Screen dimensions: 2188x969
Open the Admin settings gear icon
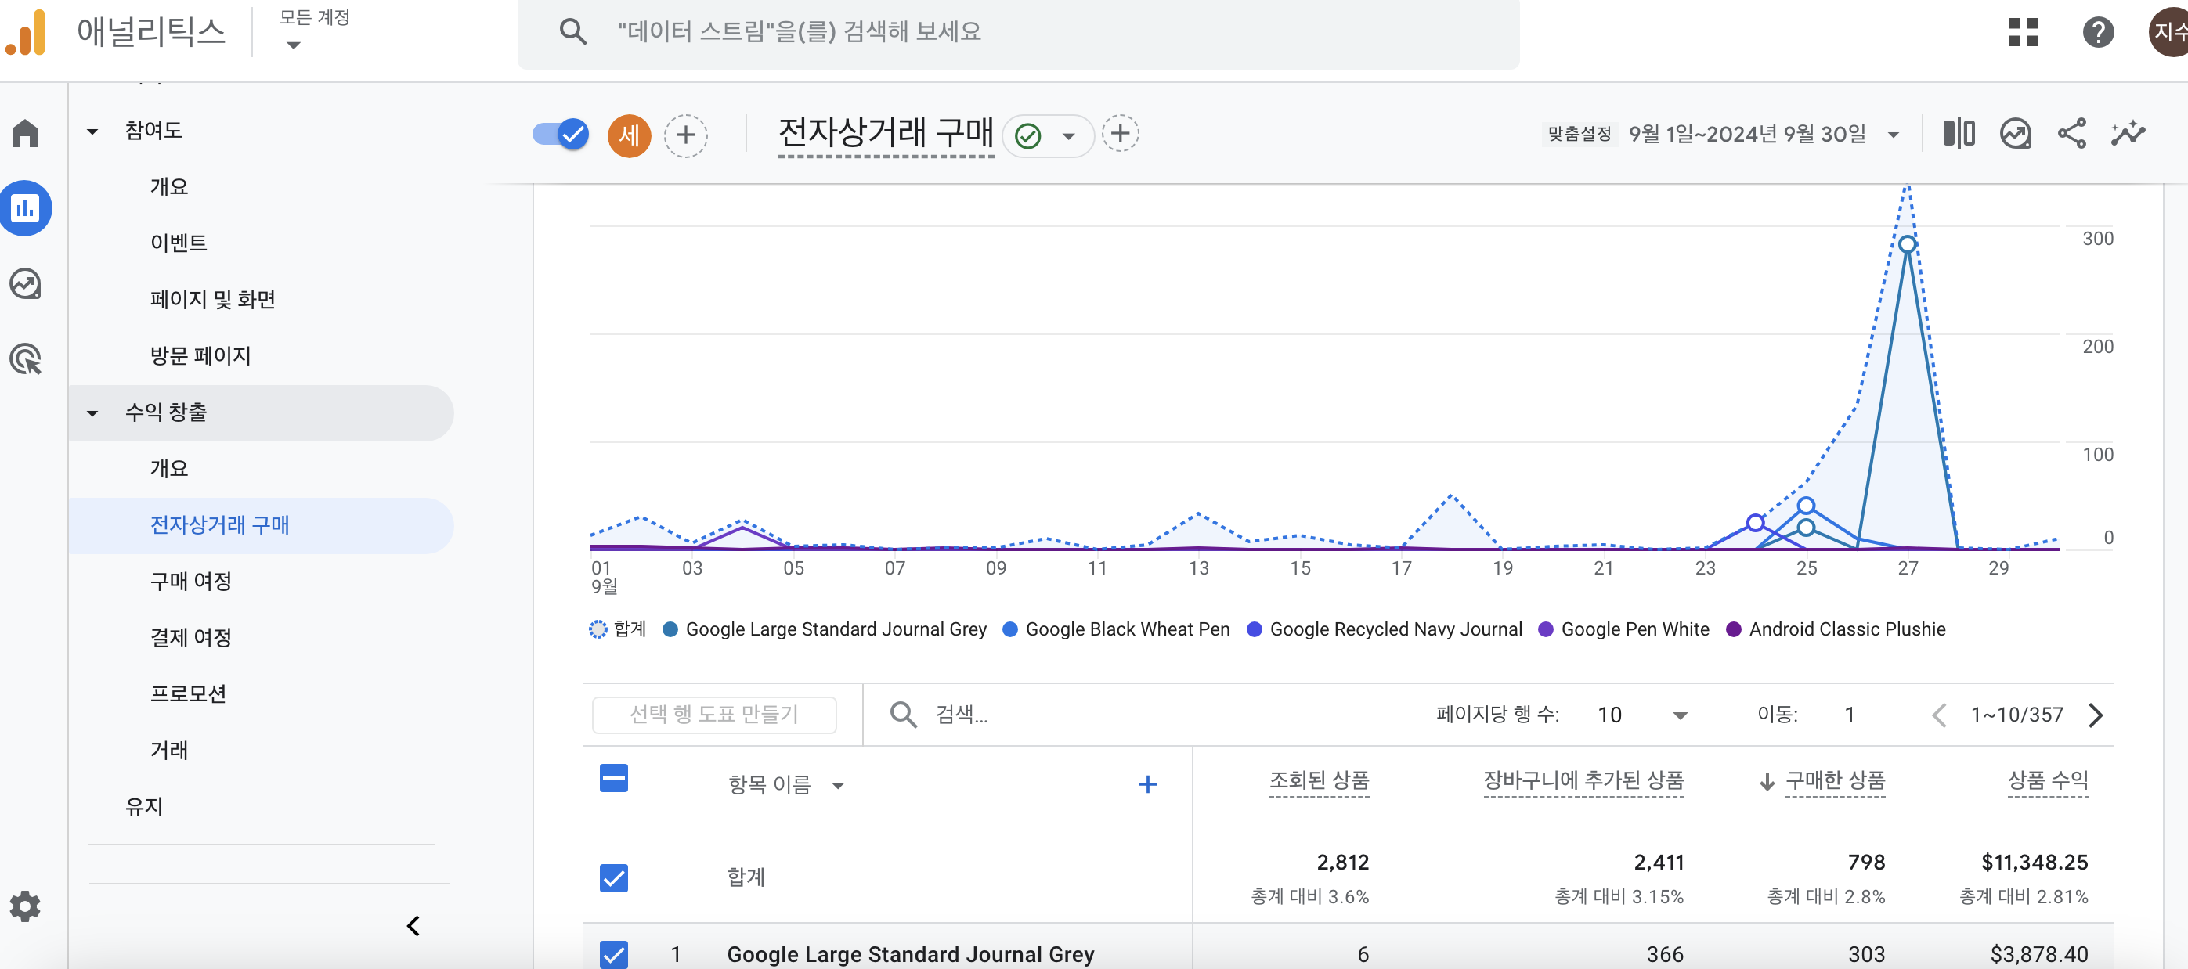pyautogui.click(x=26, y=906)
